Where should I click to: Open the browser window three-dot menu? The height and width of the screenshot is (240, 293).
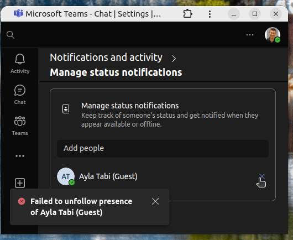210,14
